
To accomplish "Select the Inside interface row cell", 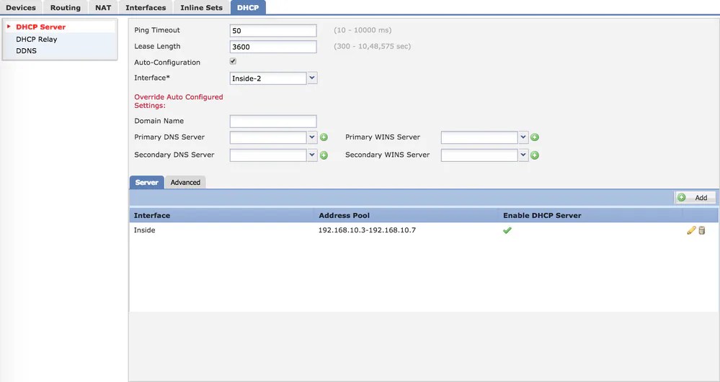I will point(145,230).
